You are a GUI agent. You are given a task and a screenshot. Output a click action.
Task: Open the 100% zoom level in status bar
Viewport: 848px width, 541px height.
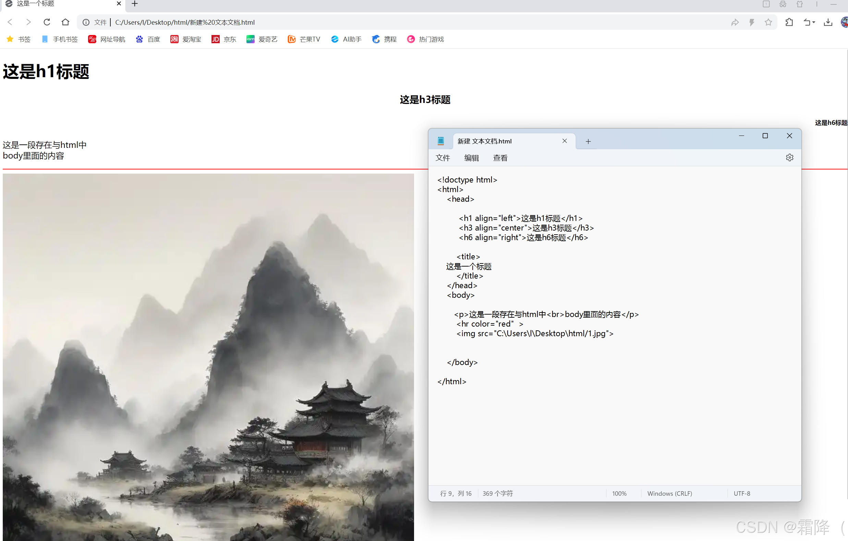click(619, 493)
